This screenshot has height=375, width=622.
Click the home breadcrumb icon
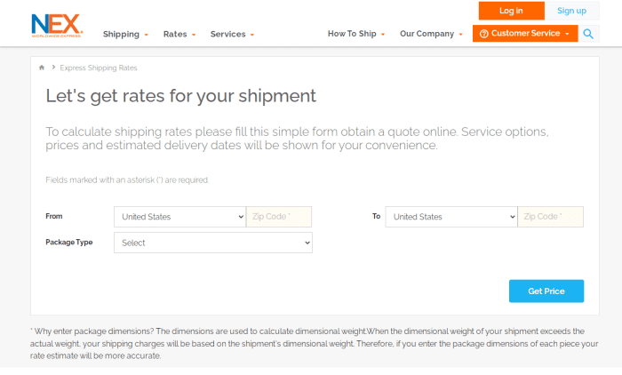point(42,68)
